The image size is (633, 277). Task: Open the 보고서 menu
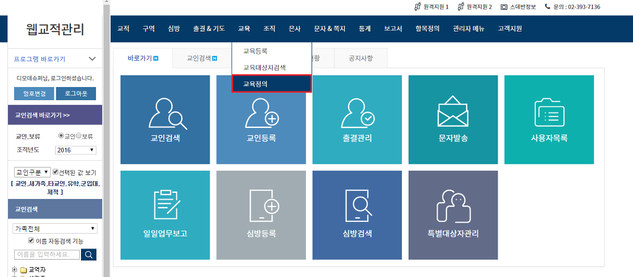pos(393,28)
